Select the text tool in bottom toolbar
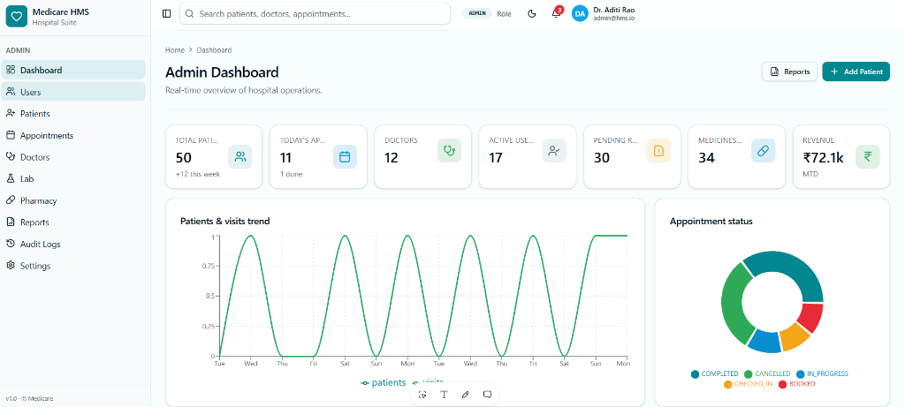 click(444, 395)
